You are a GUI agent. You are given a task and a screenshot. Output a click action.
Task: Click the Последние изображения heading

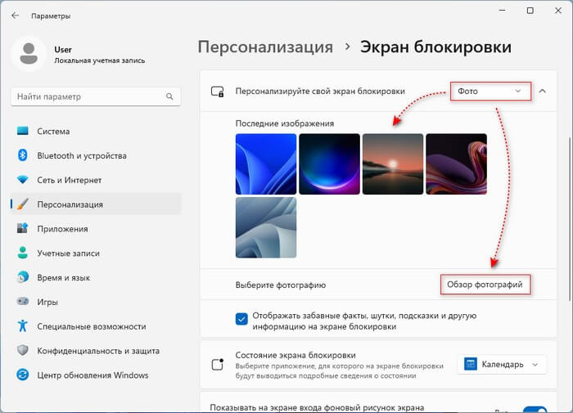coord(285,123)
